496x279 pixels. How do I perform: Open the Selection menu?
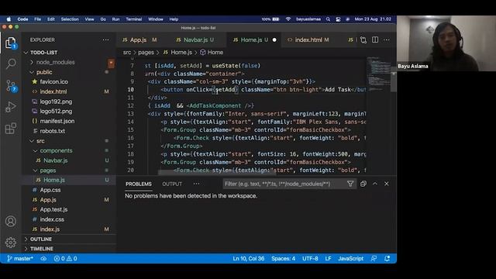(70, 19)
